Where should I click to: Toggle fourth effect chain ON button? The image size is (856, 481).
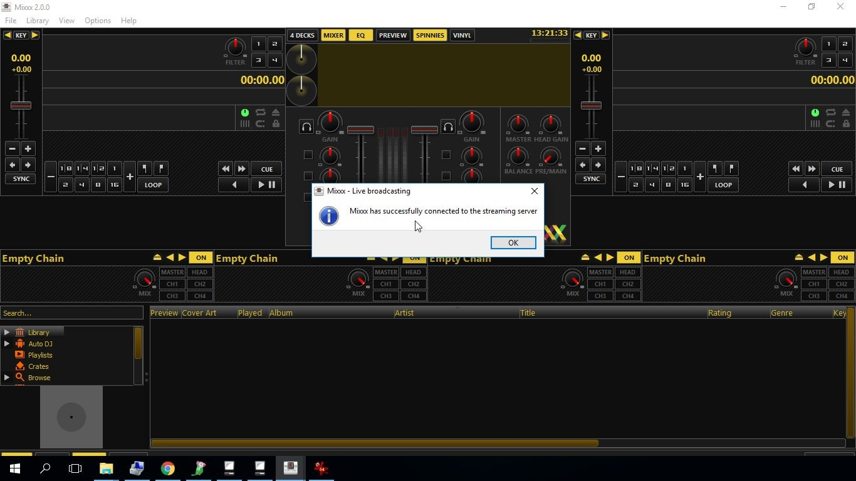click(843, 257)
